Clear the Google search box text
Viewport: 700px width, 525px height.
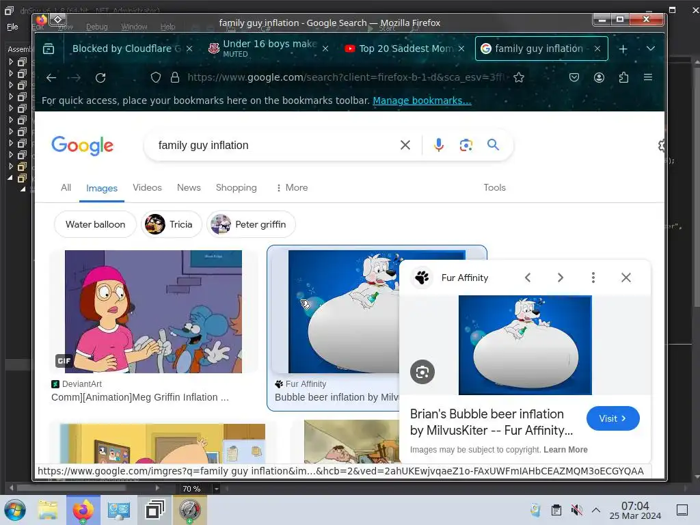tap(405, 145)
